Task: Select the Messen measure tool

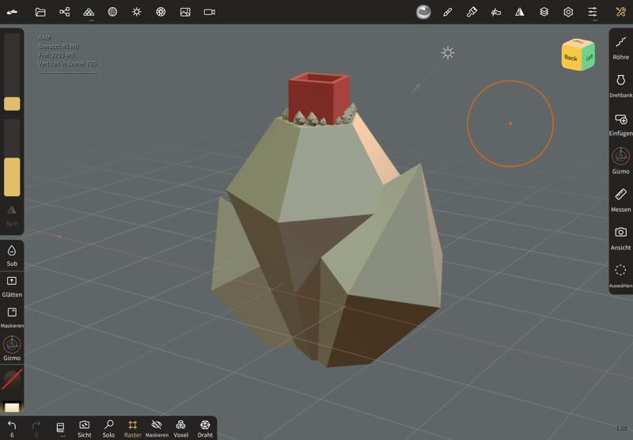Action: (x=620, y=200)
